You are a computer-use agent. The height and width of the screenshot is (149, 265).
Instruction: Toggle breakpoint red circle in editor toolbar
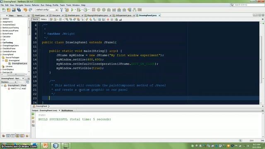click(108, 19)
